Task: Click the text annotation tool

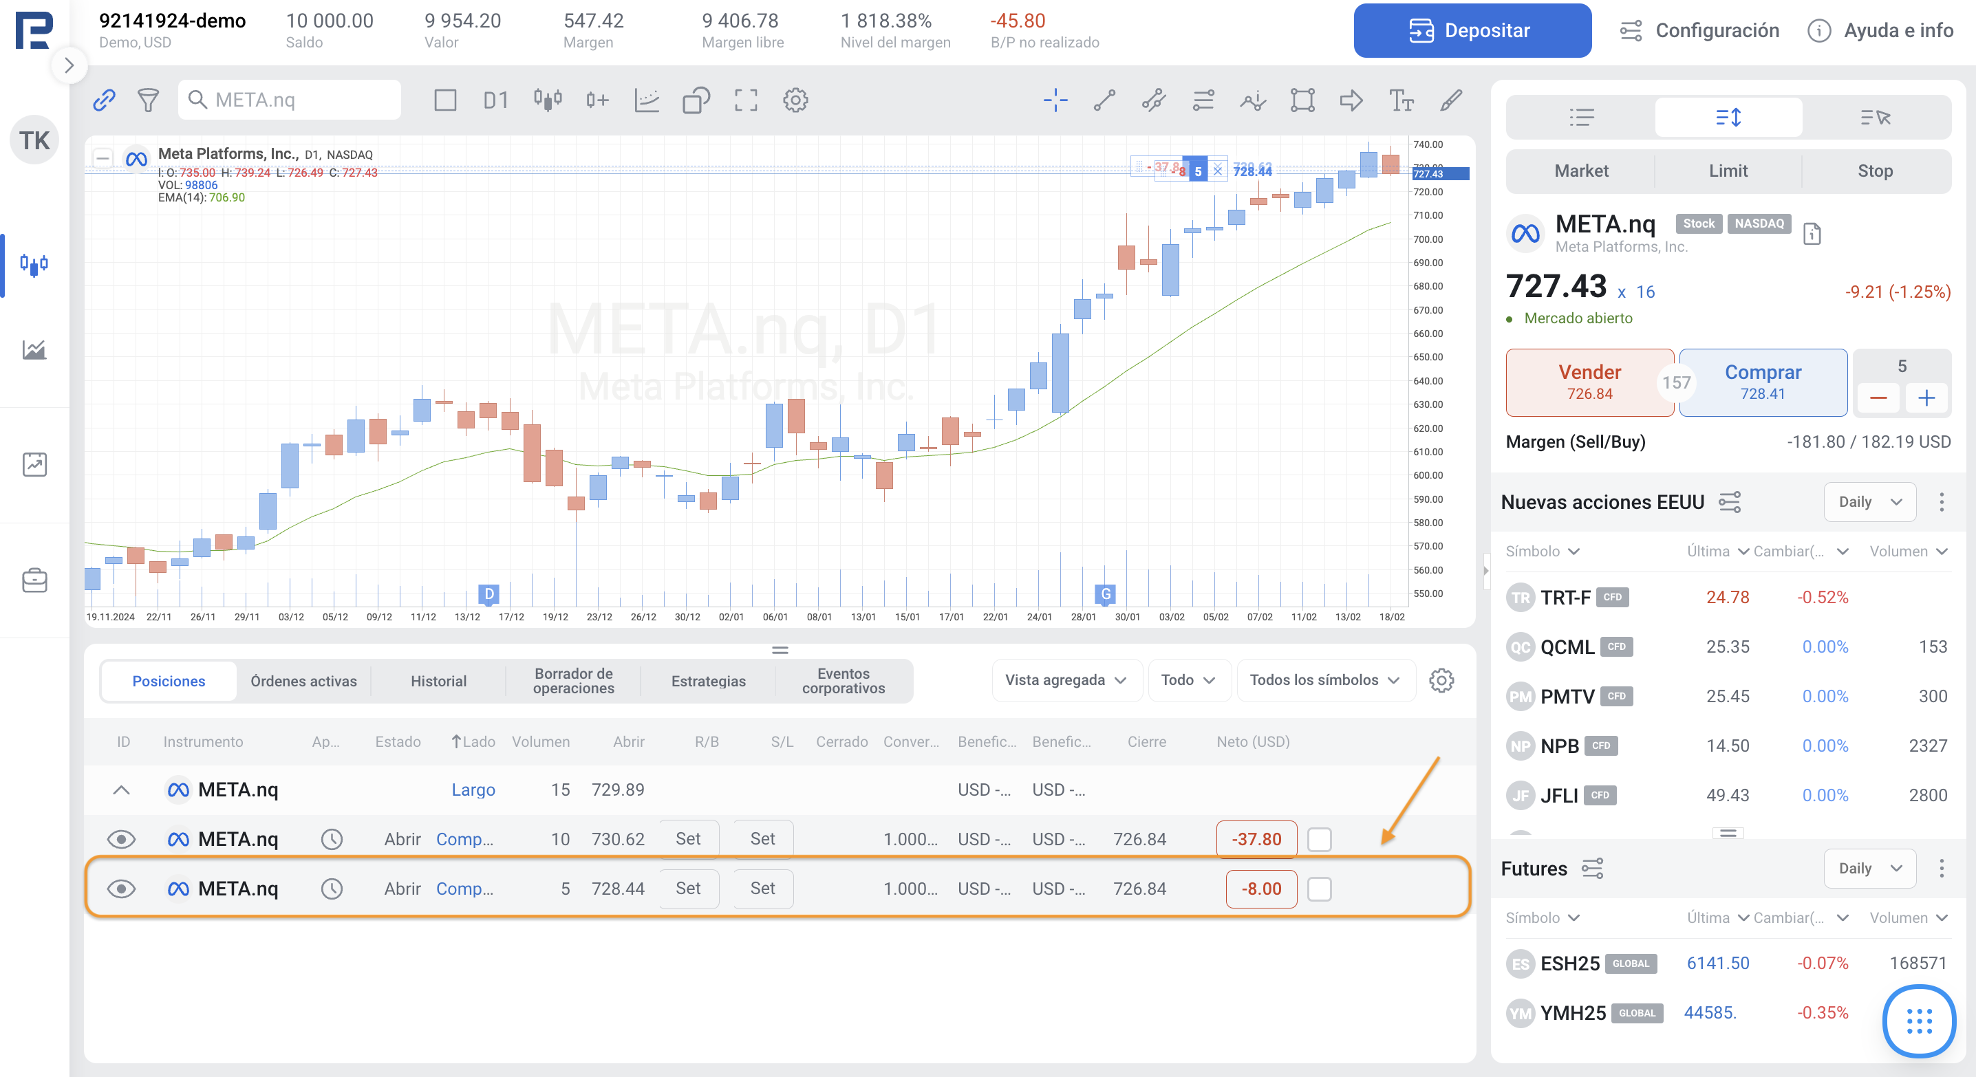Action: coord(1401,100)
